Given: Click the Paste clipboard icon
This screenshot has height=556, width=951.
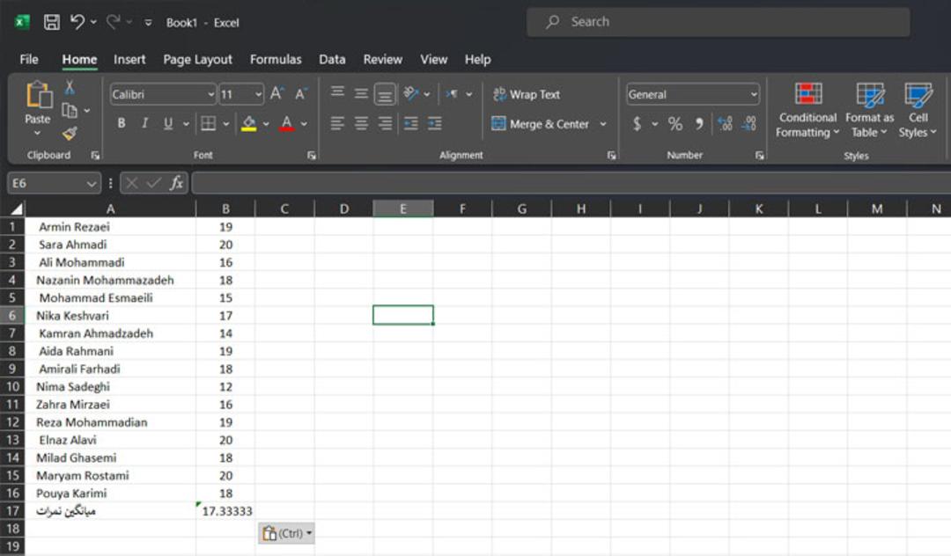Looking at the screenshot, I should (38, 95).
